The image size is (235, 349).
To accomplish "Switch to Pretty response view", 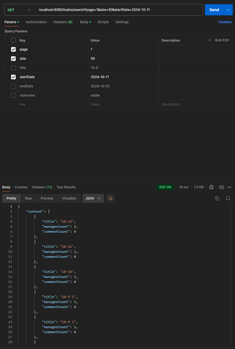I will tap(11, 198).
